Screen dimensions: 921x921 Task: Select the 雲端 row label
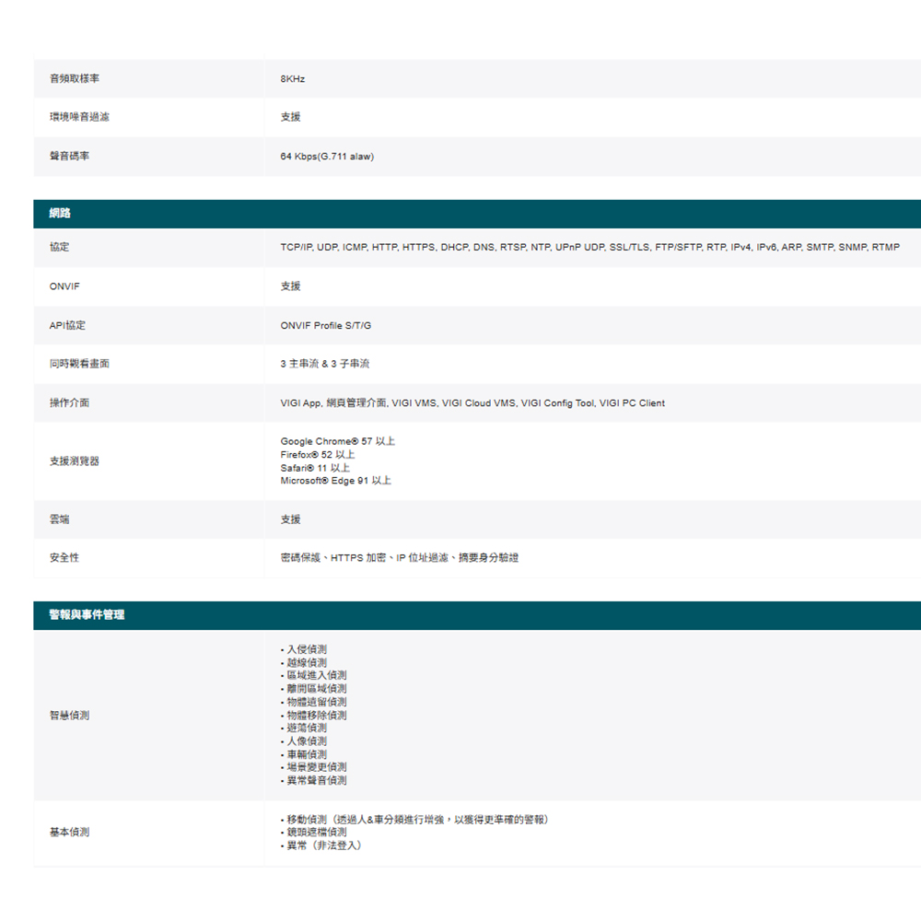tap(59, 519)
